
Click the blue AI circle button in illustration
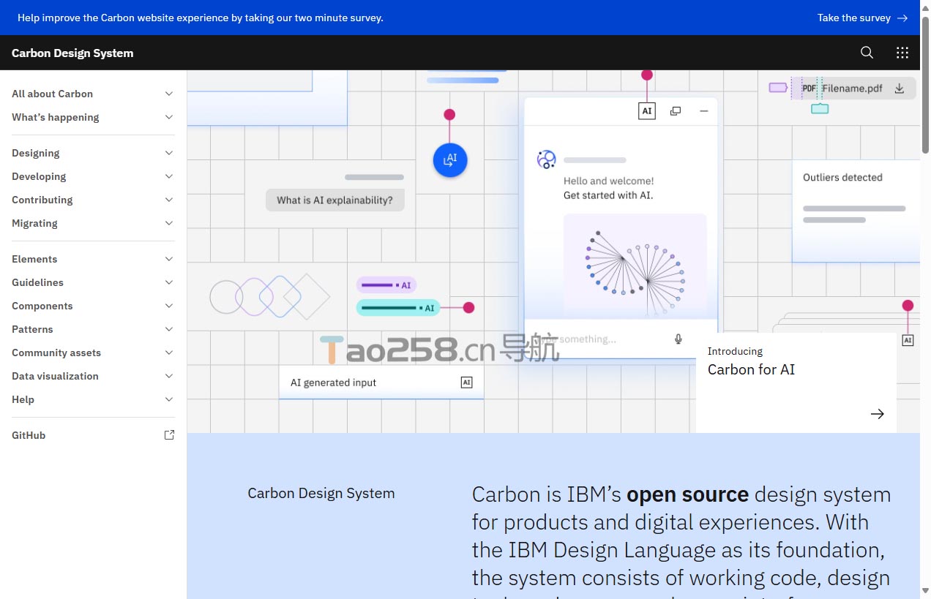450,159
